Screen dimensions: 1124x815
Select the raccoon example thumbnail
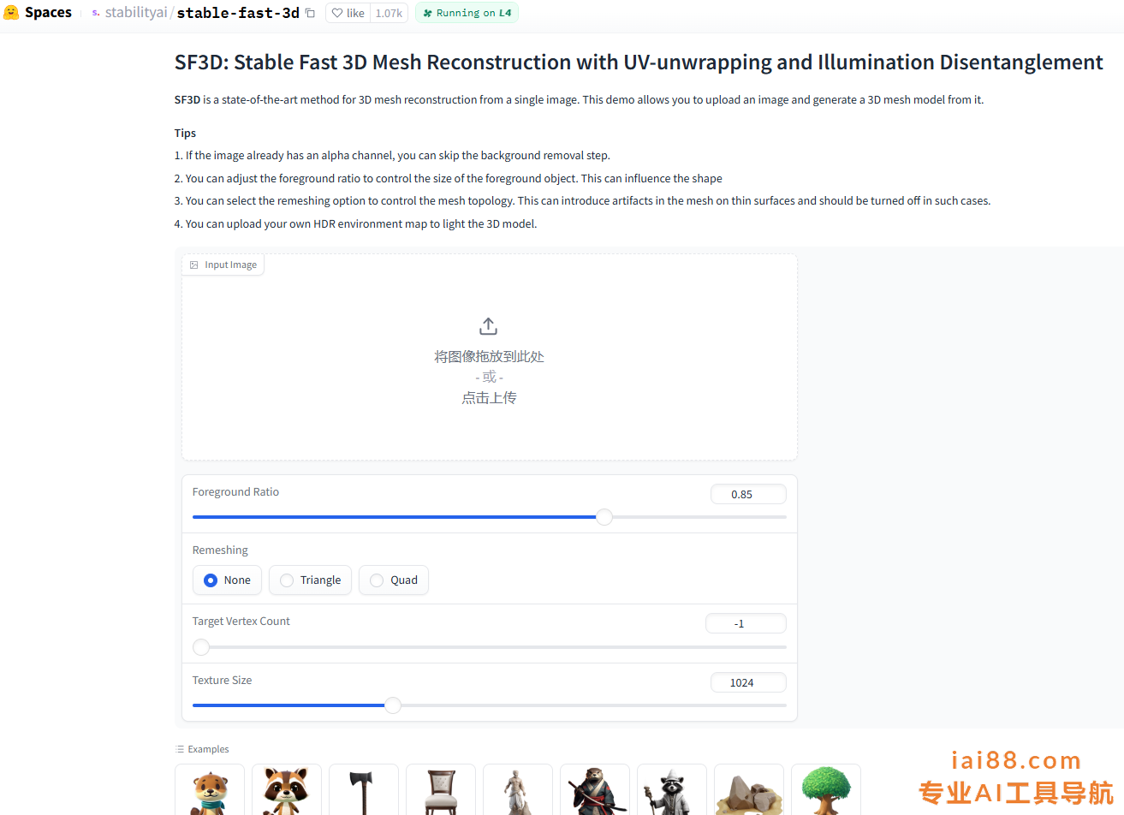pyautogui.click(x=287, y=789)
